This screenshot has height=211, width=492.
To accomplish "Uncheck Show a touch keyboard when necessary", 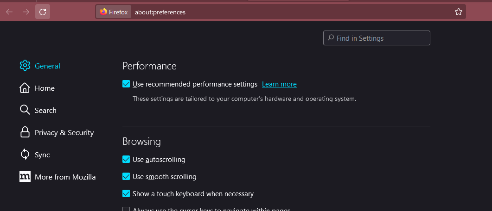I will [126, 194].
